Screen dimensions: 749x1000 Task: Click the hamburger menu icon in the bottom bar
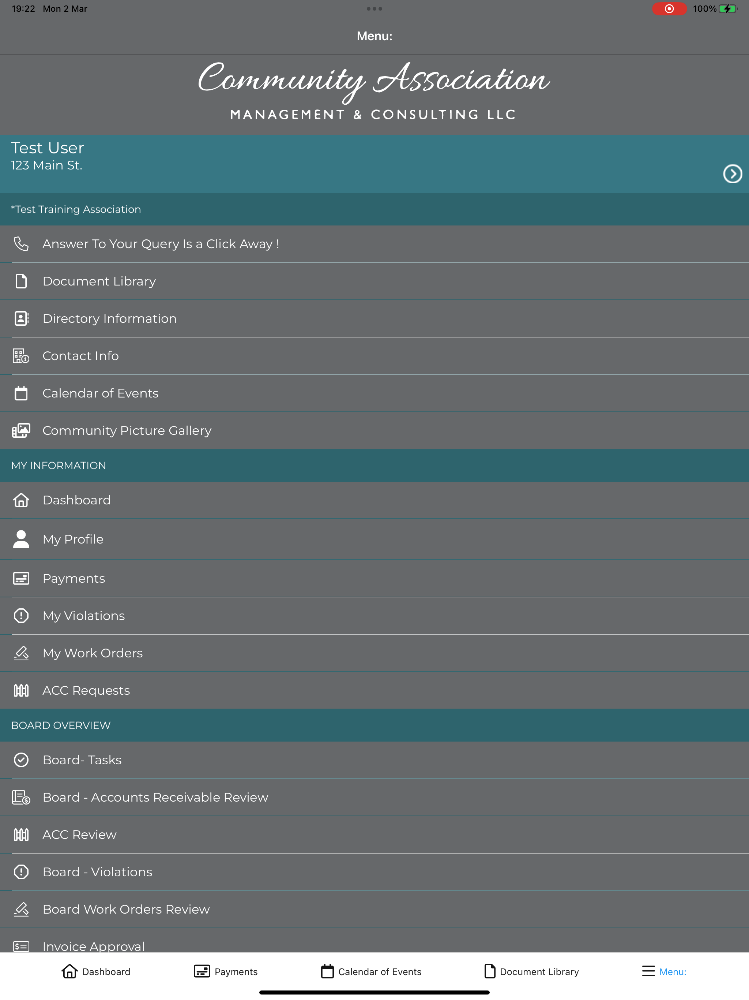click(648, 971)
